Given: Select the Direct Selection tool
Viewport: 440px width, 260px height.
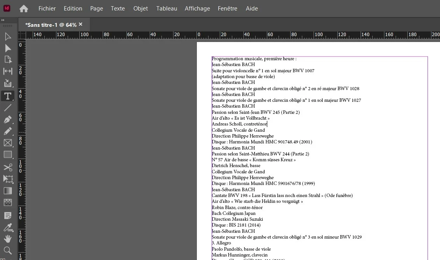Looking at the screenshot, I should pos(8,48).
